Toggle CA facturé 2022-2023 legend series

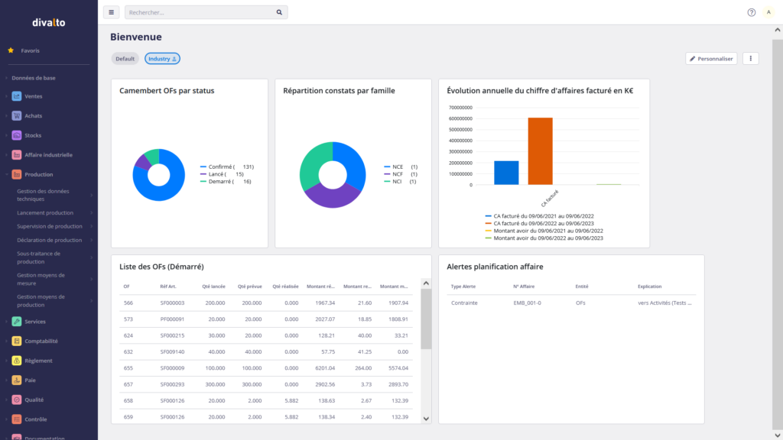tap(544, 223)
